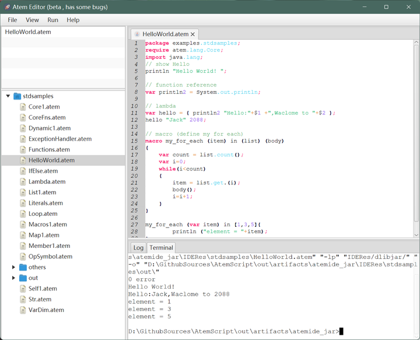Click the file icon next to Lambda1.atem
This screenshot has width=420, height=340.
23,181
